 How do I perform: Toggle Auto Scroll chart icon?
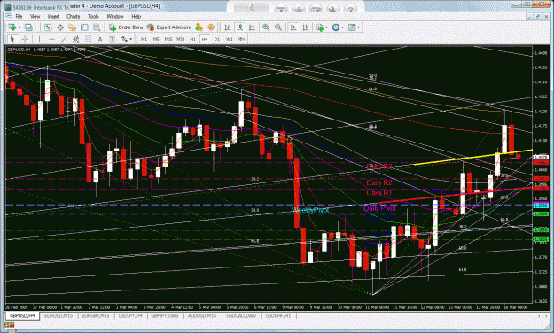(293, 27)
